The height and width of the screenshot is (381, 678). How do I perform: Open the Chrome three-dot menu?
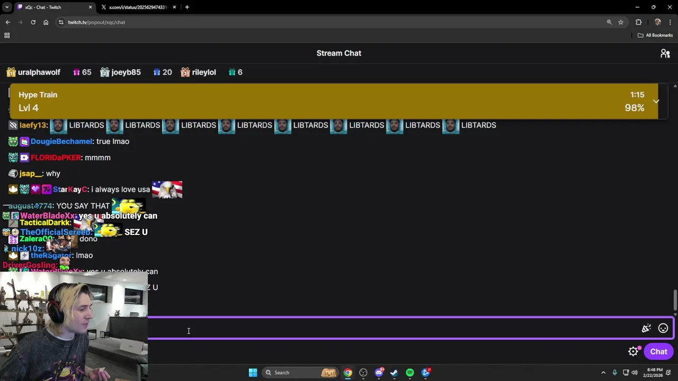click(670, 22)
